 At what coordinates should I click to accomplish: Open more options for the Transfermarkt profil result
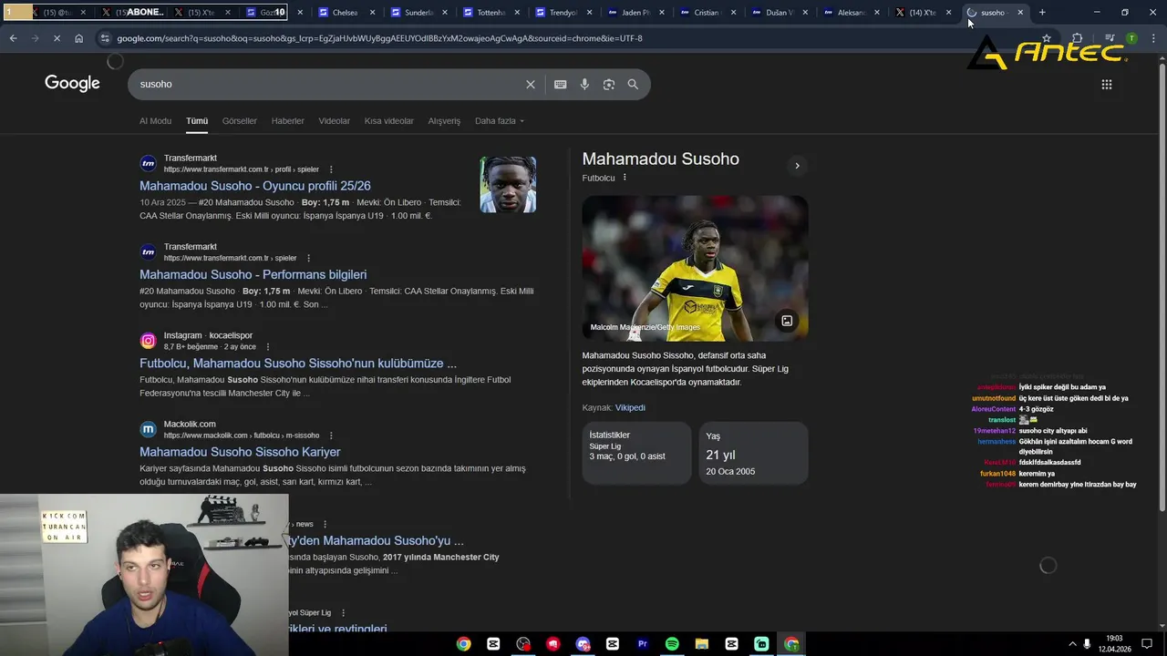(331, 169)
